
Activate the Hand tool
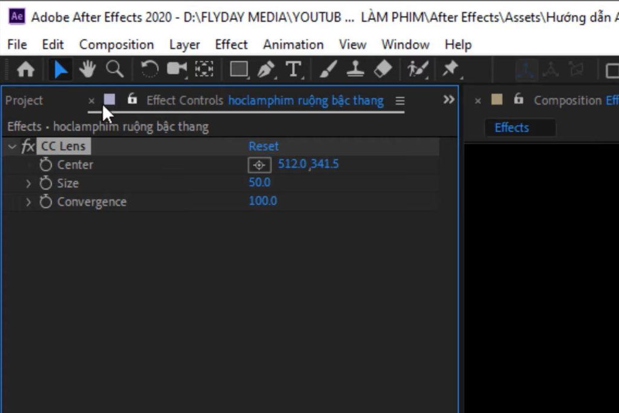(86, 69)
